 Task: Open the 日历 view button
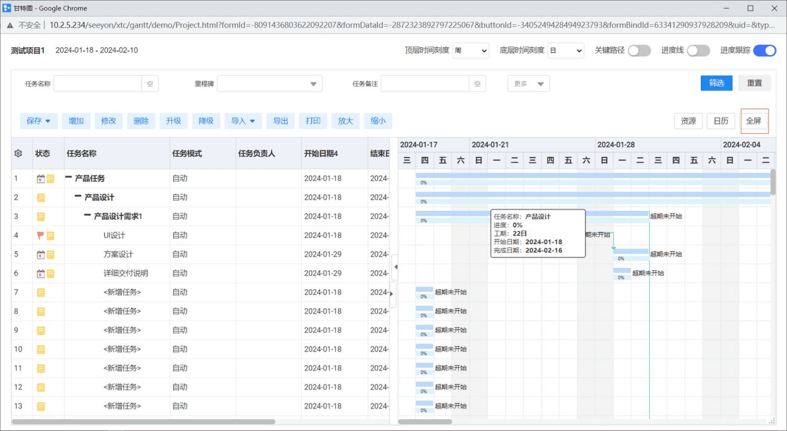coord(721,121)
